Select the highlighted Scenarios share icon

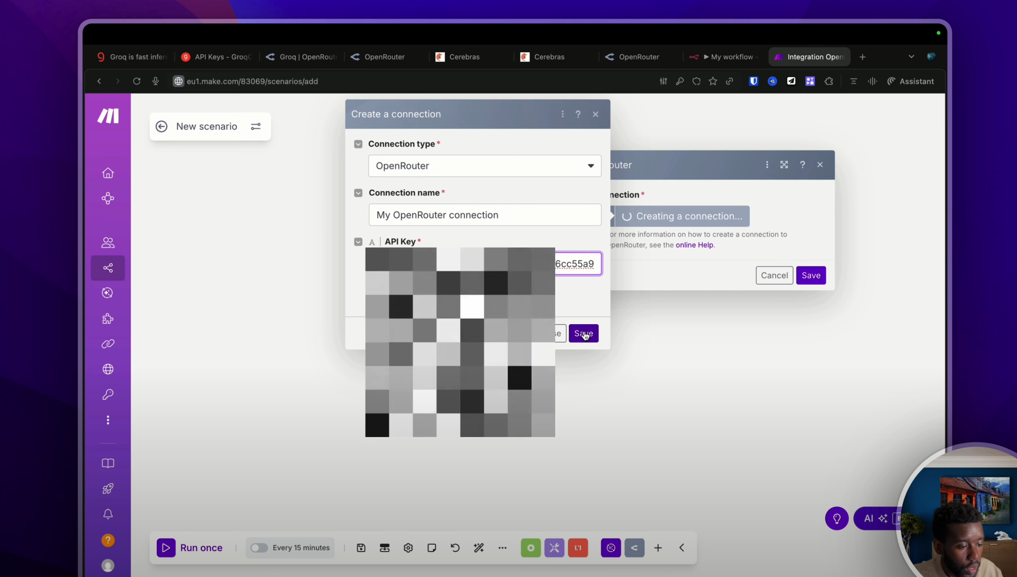pyautogui.click(x=108, y=268)
